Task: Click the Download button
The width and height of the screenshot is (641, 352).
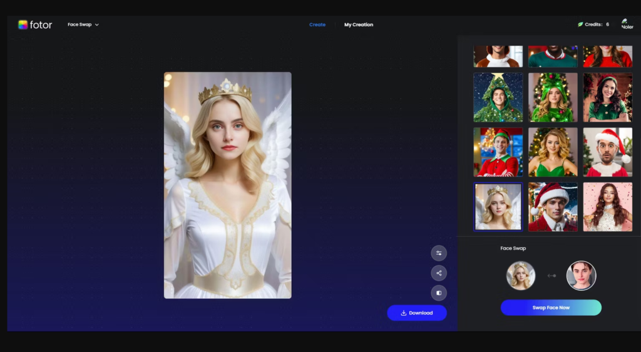Action: (x=416, y=313)
